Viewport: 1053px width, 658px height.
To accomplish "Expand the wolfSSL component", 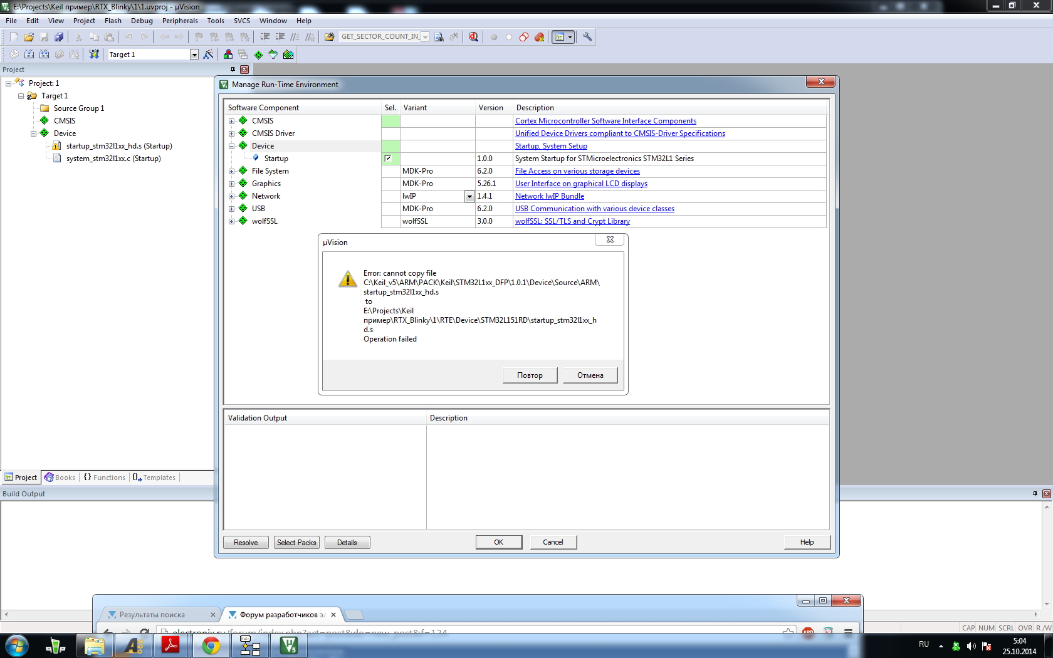I will (231, 221).
